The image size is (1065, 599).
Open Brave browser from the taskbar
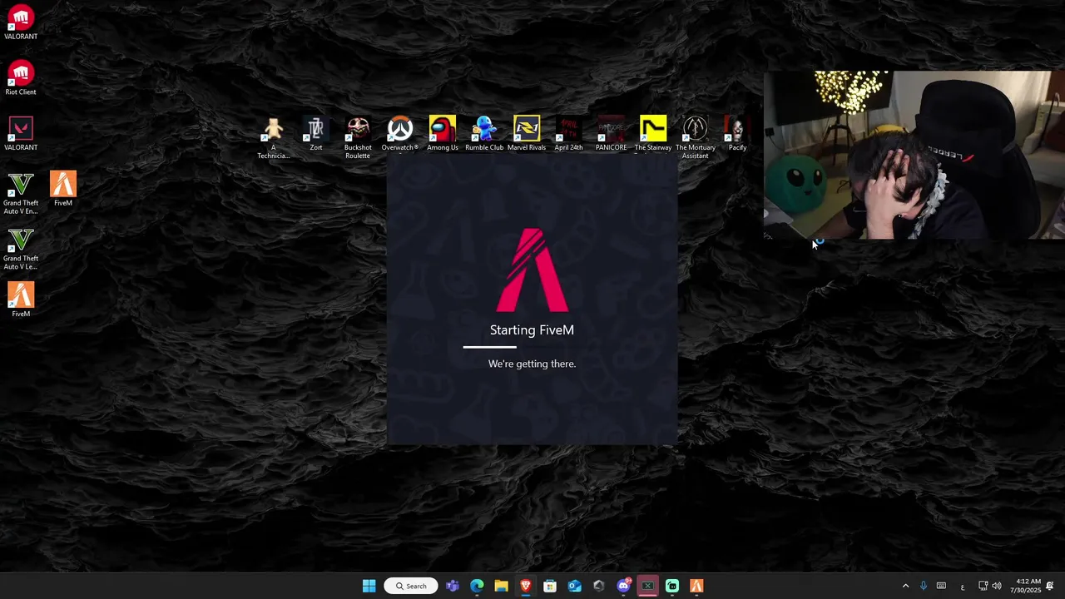point(526,586)
